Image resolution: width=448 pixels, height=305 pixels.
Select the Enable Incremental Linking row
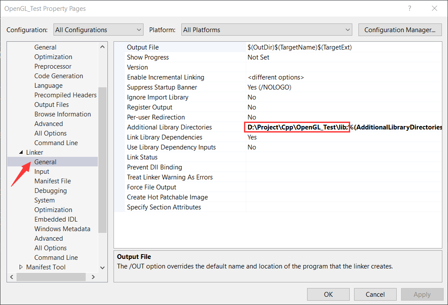165,77
